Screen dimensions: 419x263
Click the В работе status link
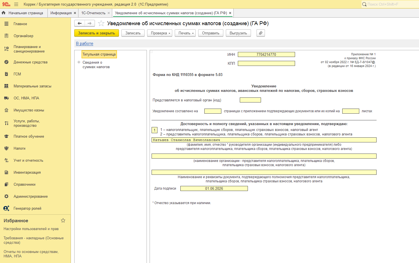(x=85, y=44)
